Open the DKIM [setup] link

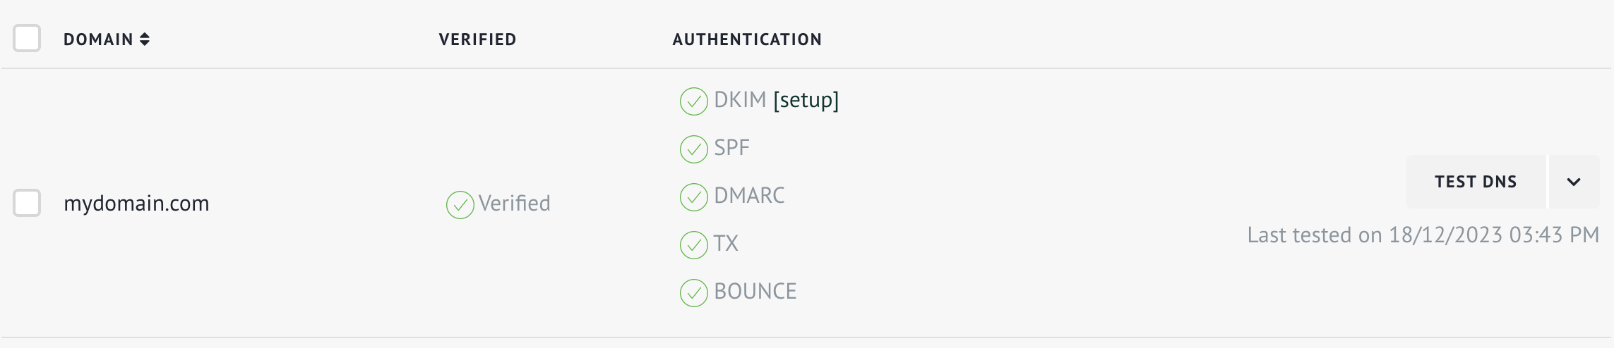(806, 100)
